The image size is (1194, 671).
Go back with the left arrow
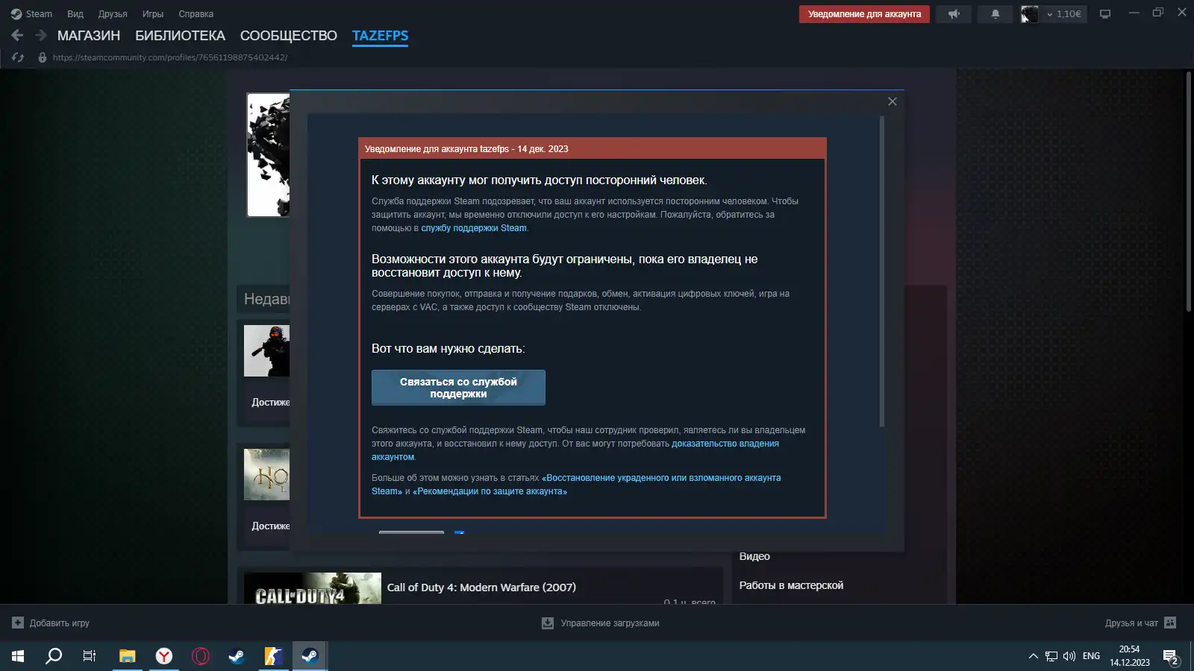click(17, 35)
